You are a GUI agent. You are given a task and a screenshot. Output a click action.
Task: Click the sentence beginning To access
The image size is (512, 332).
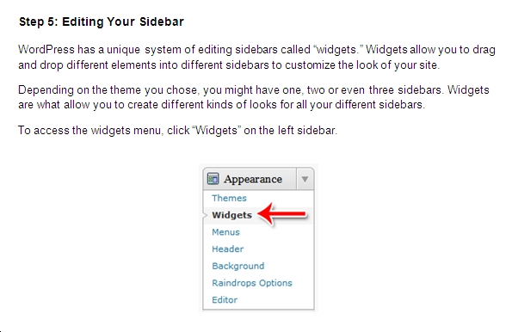coord(177,131)
